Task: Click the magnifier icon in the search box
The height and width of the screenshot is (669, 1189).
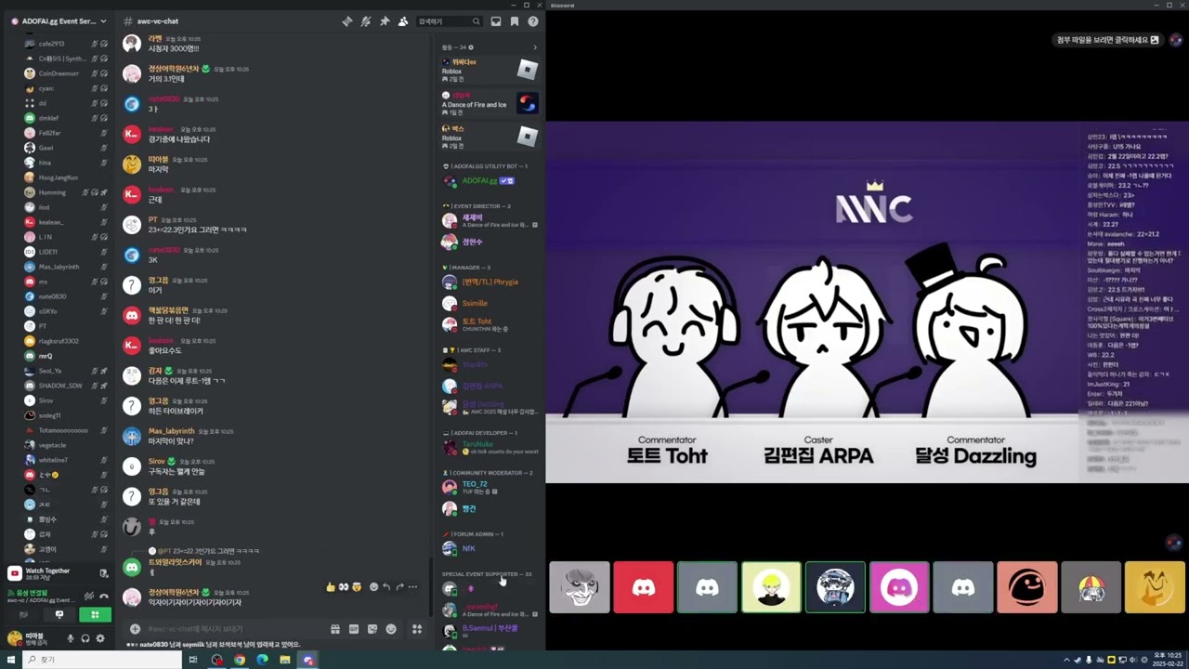Action: pyautogui.click(x=476, y=21)
